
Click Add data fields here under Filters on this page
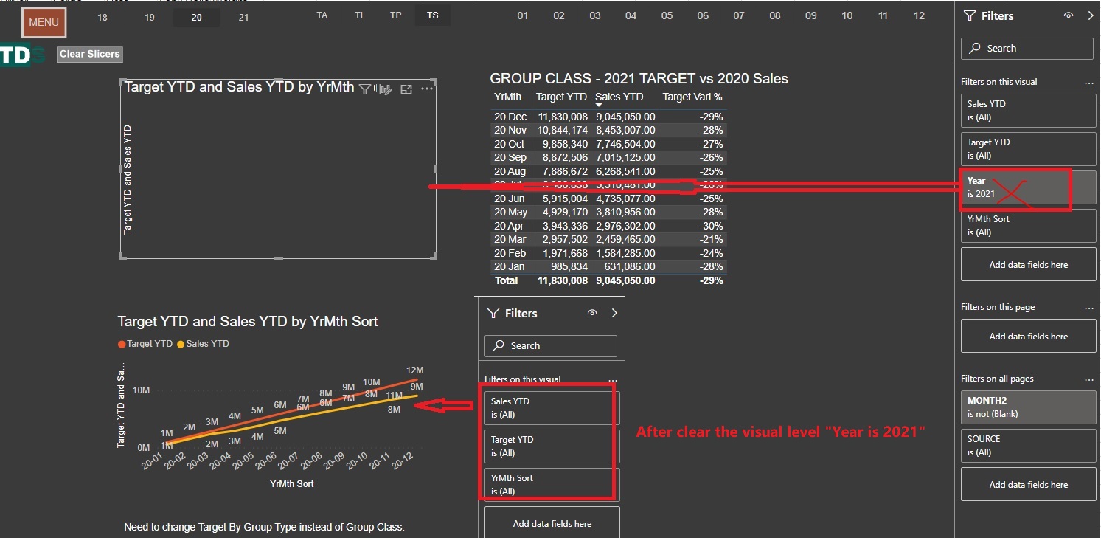click(x=1029, y=337)
